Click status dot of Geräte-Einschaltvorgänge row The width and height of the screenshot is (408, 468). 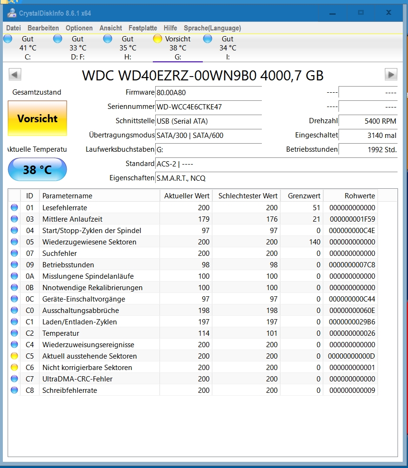(x=14, y=299)
